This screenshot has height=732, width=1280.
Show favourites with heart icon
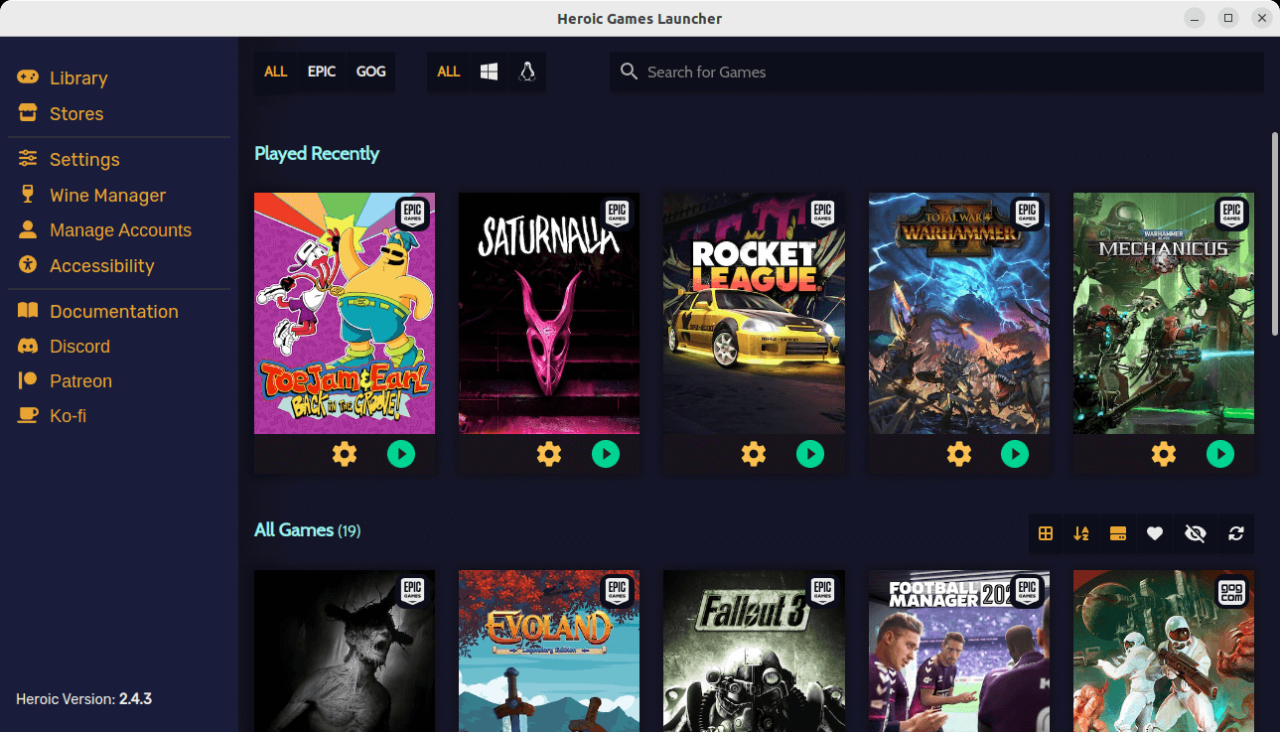(1155, 533)
